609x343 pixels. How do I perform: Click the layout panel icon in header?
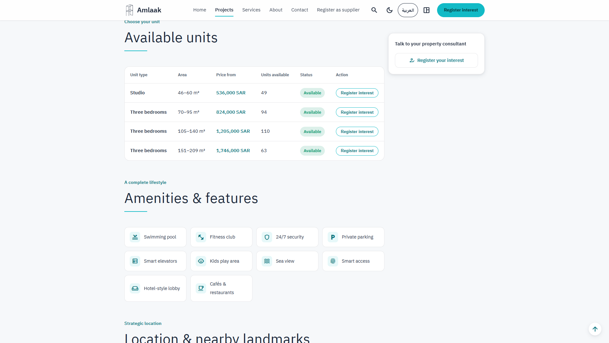pyautogui.click(x=427, y=10)
